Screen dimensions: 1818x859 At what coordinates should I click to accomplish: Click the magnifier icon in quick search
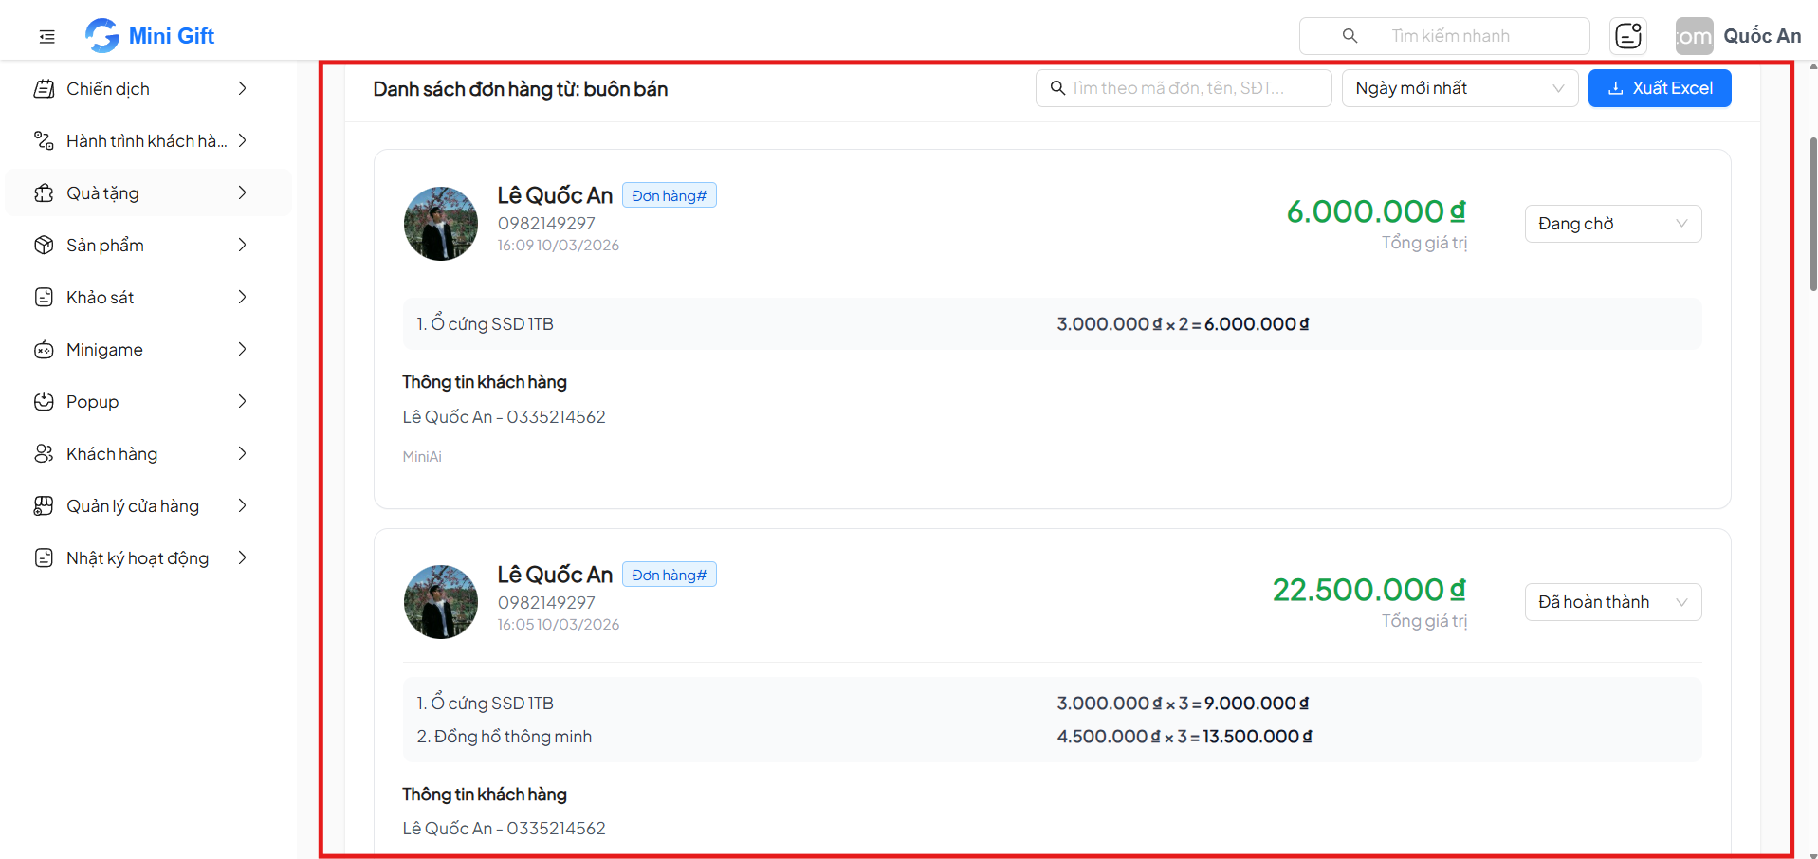point(1350,36)
